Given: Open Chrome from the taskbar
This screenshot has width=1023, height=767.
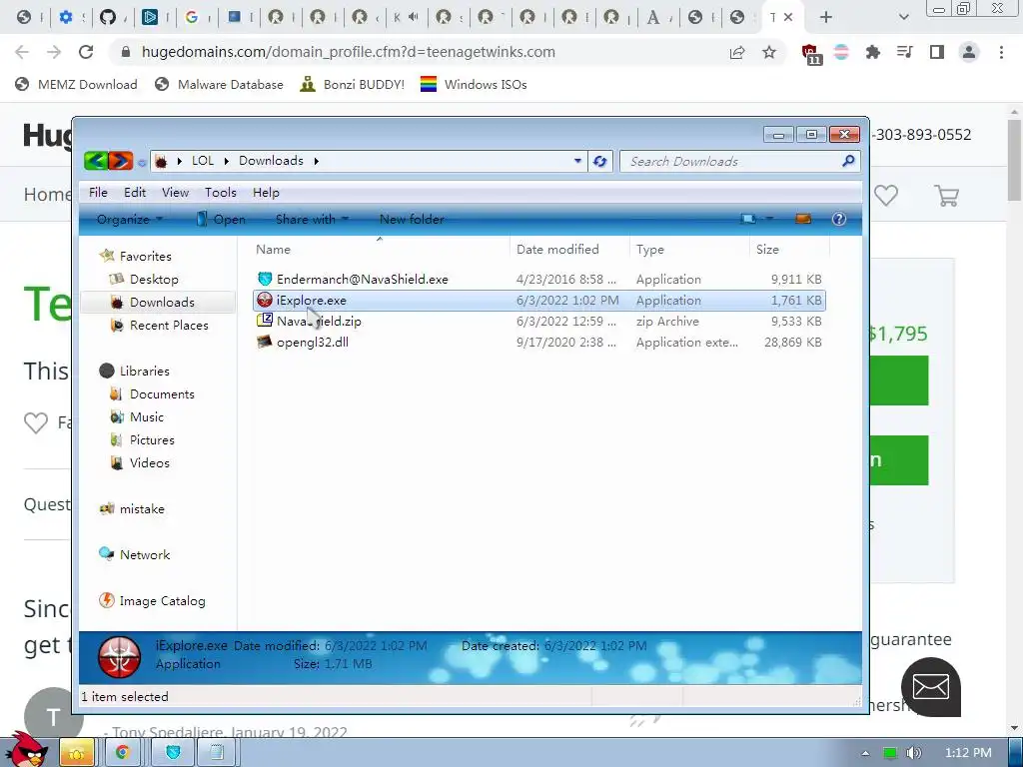Looking at the screenshot, I should tap(123, 753).
